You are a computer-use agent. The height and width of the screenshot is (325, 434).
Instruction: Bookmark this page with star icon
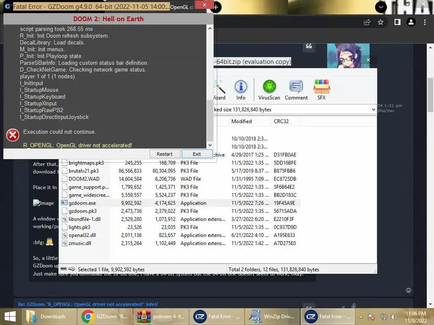[381, 22]
